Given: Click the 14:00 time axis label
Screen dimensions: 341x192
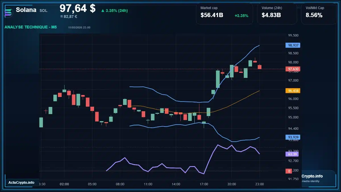Looking at the screenshot, I should (x=176, y=184).
